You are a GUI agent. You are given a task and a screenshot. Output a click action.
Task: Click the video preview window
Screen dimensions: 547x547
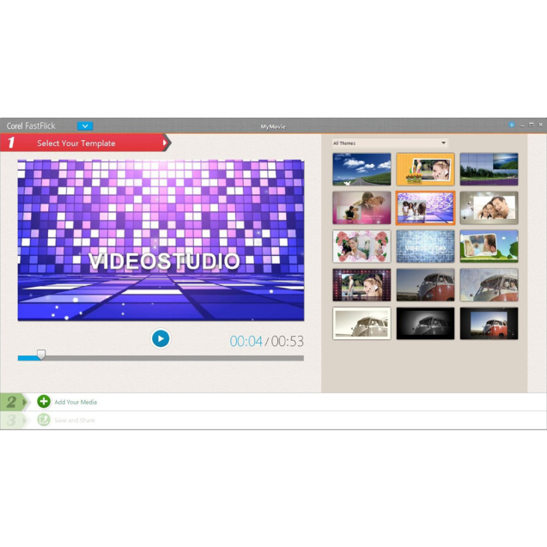tap(161, 240)
